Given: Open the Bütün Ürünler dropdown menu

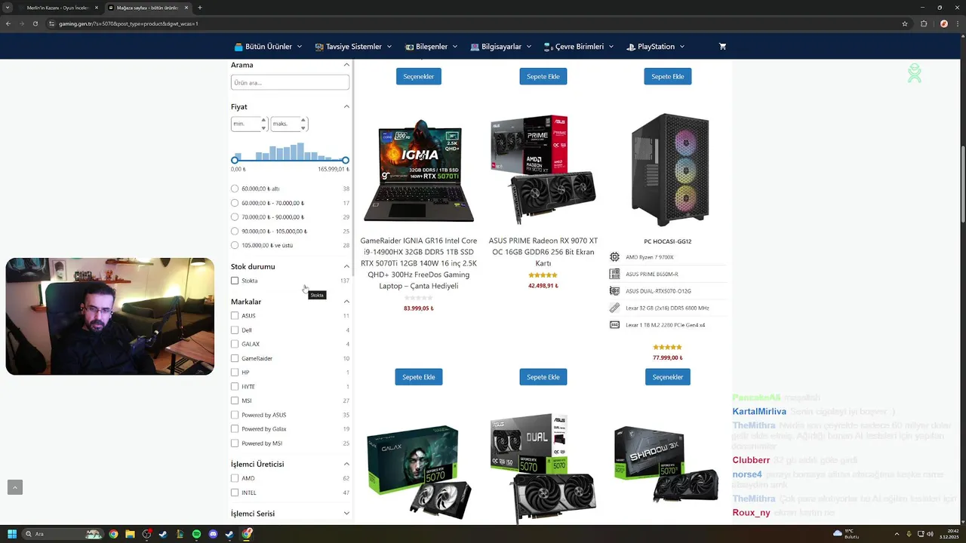Looking at the screenshot, I should click(268, 47).
